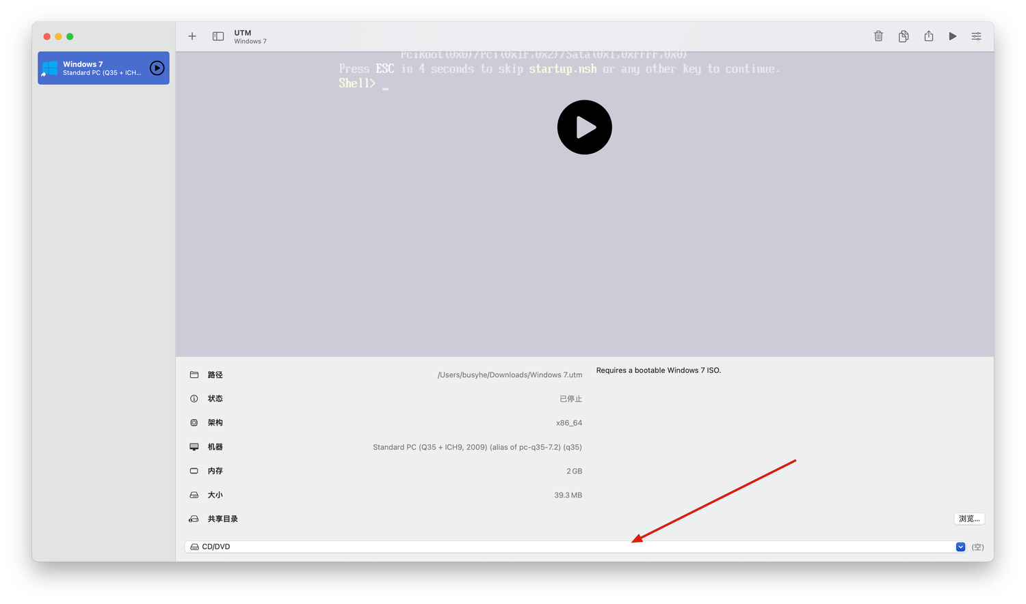Image resolution: width=1026 pixels, height=604 pixels.
Task: Click the Shell> prompt in VM preview
Action: point(357,83)
